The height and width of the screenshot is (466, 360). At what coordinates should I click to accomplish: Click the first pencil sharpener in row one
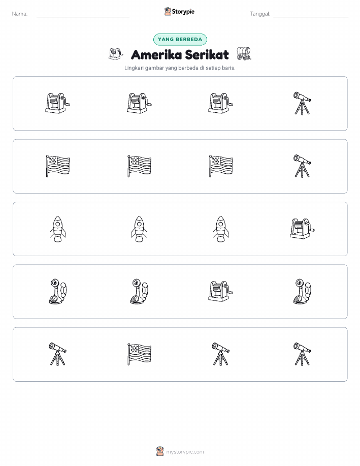point(57,104)
